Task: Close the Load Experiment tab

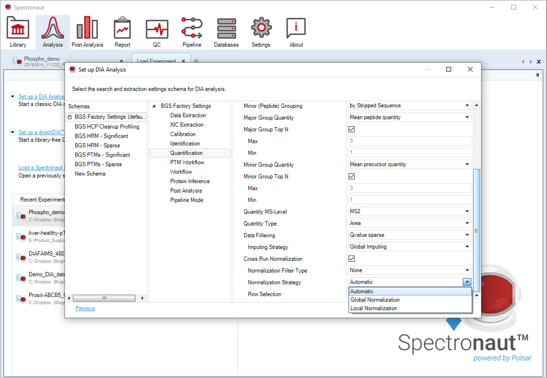Action: 184,61
